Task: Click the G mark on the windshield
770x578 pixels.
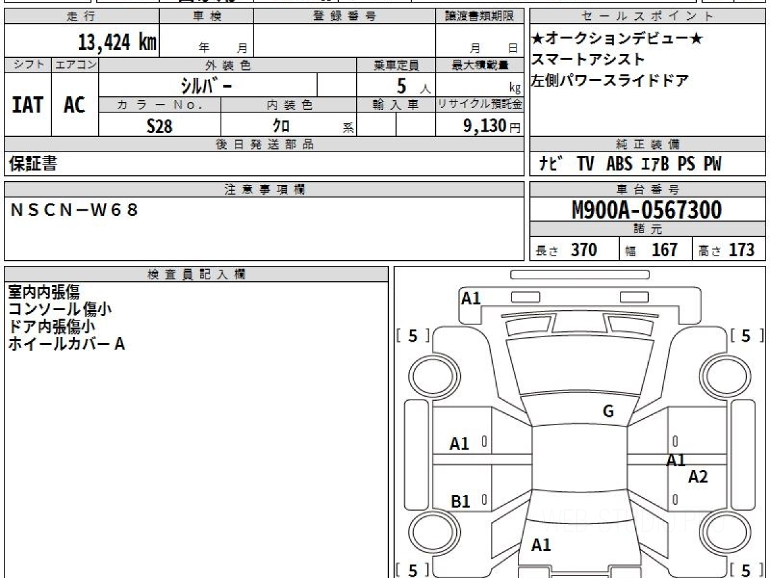Action: tap(608, 412)
